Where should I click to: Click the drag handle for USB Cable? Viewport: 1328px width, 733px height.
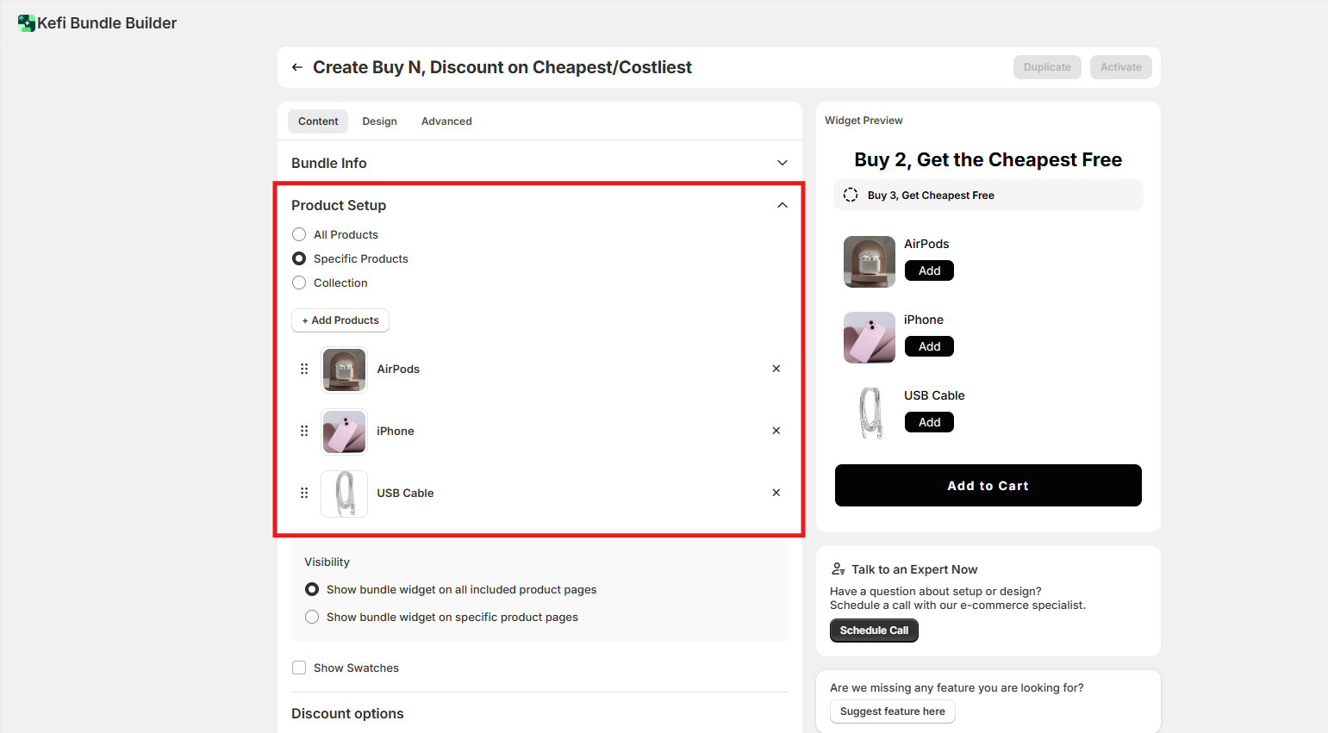point(304,493)
